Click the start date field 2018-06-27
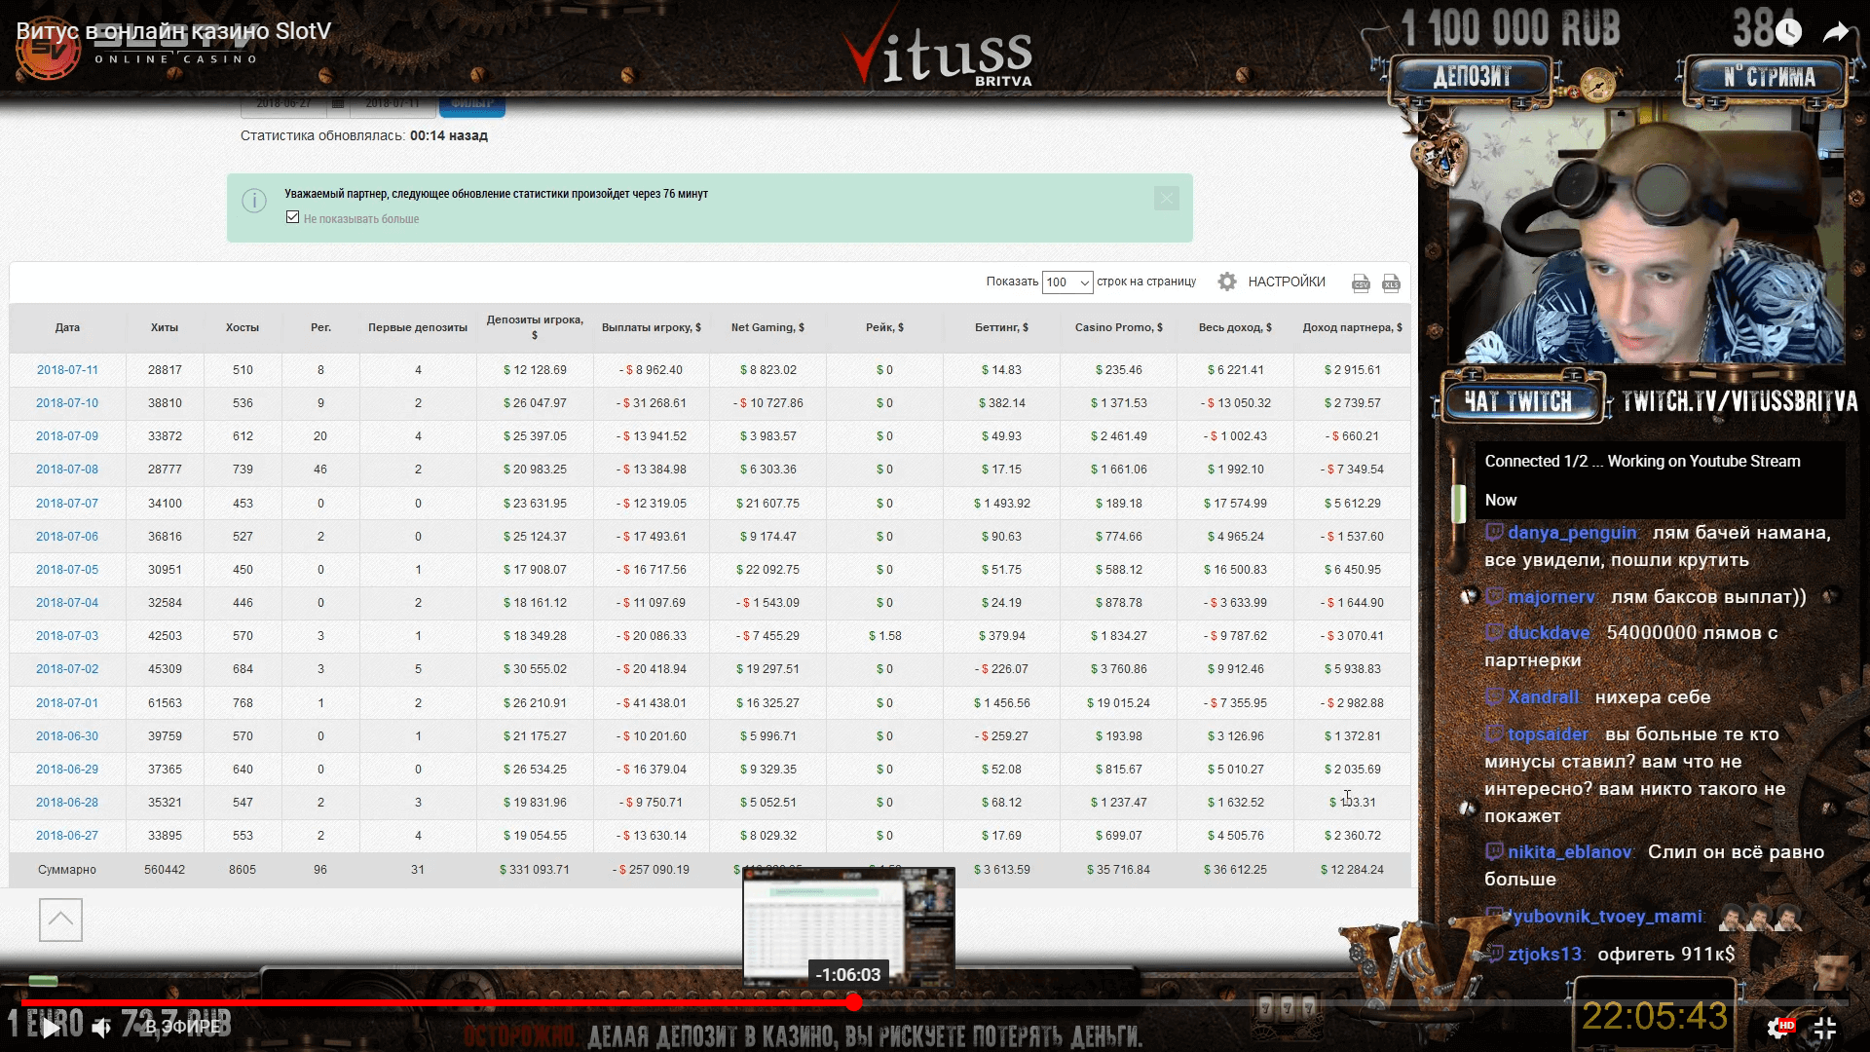Screen dimensions: 1870x1052 pos(283,103)
